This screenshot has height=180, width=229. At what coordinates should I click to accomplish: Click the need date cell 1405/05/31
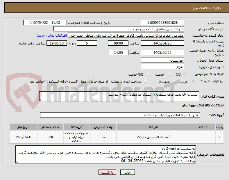(x=23, y=137)
